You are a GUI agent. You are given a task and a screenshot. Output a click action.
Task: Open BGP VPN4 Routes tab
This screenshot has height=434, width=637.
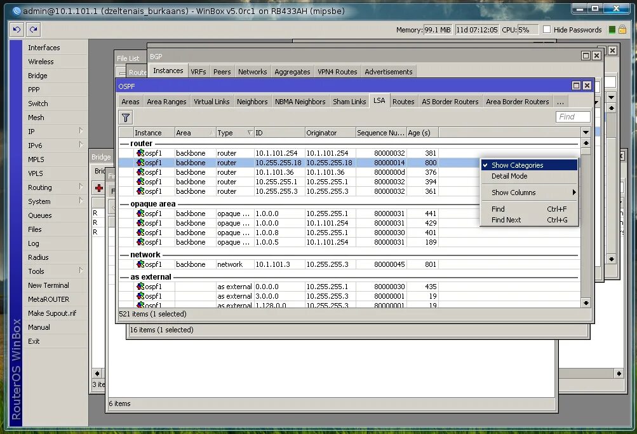coord(337,72)
